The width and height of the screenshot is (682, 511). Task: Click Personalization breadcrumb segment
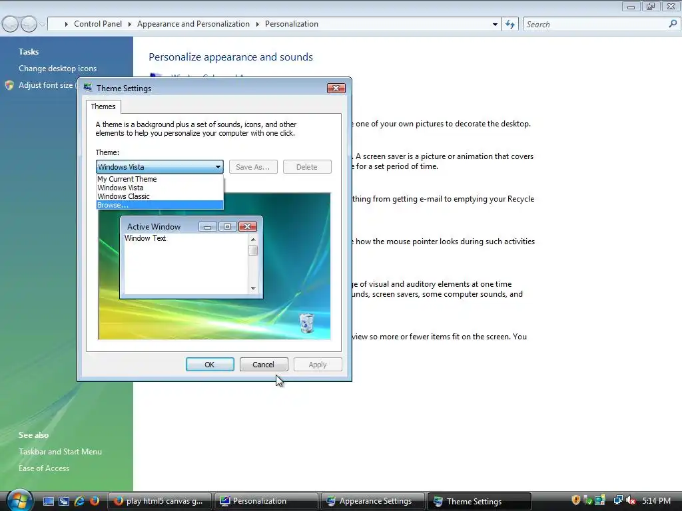pos(292,24)
